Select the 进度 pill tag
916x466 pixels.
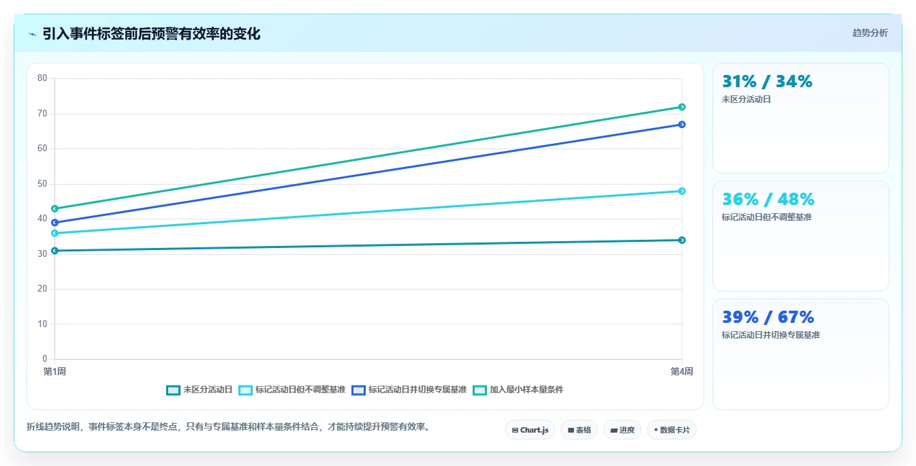622,430
